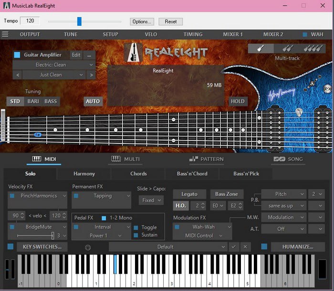Viewport: 334px width, 291px height.
Task: Click the guitar pick on guitar body
Action: click(x=299, y=112)
